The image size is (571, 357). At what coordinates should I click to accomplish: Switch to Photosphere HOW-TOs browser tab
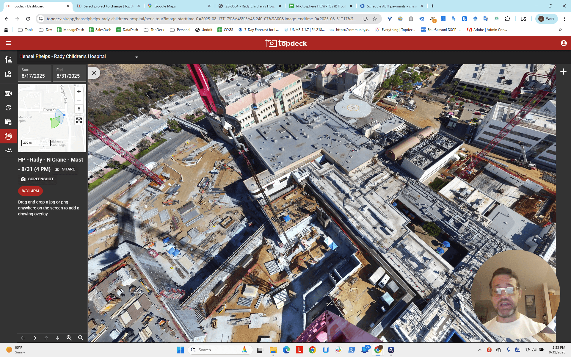coord(321,6)
